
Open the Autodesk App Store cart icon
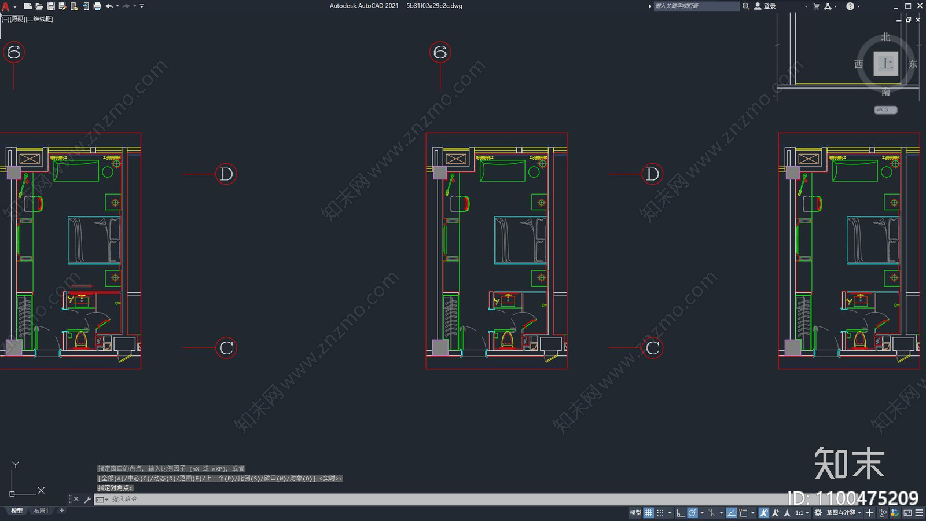(817, 6)
